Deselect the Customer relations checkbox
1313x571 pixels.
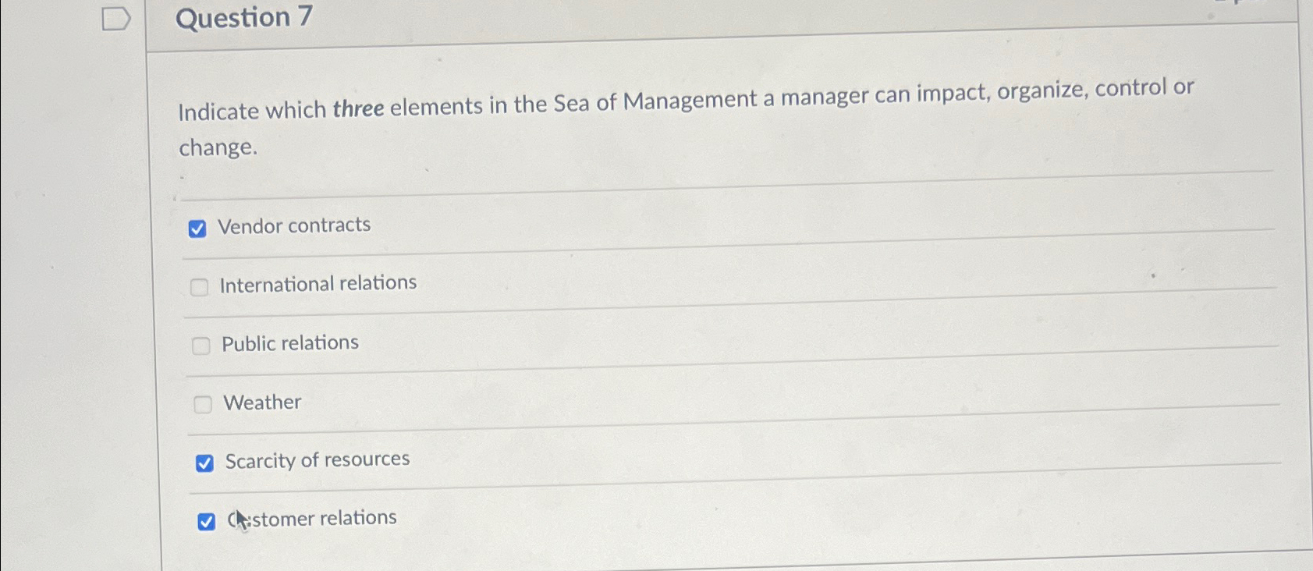(x=208, y=521)
